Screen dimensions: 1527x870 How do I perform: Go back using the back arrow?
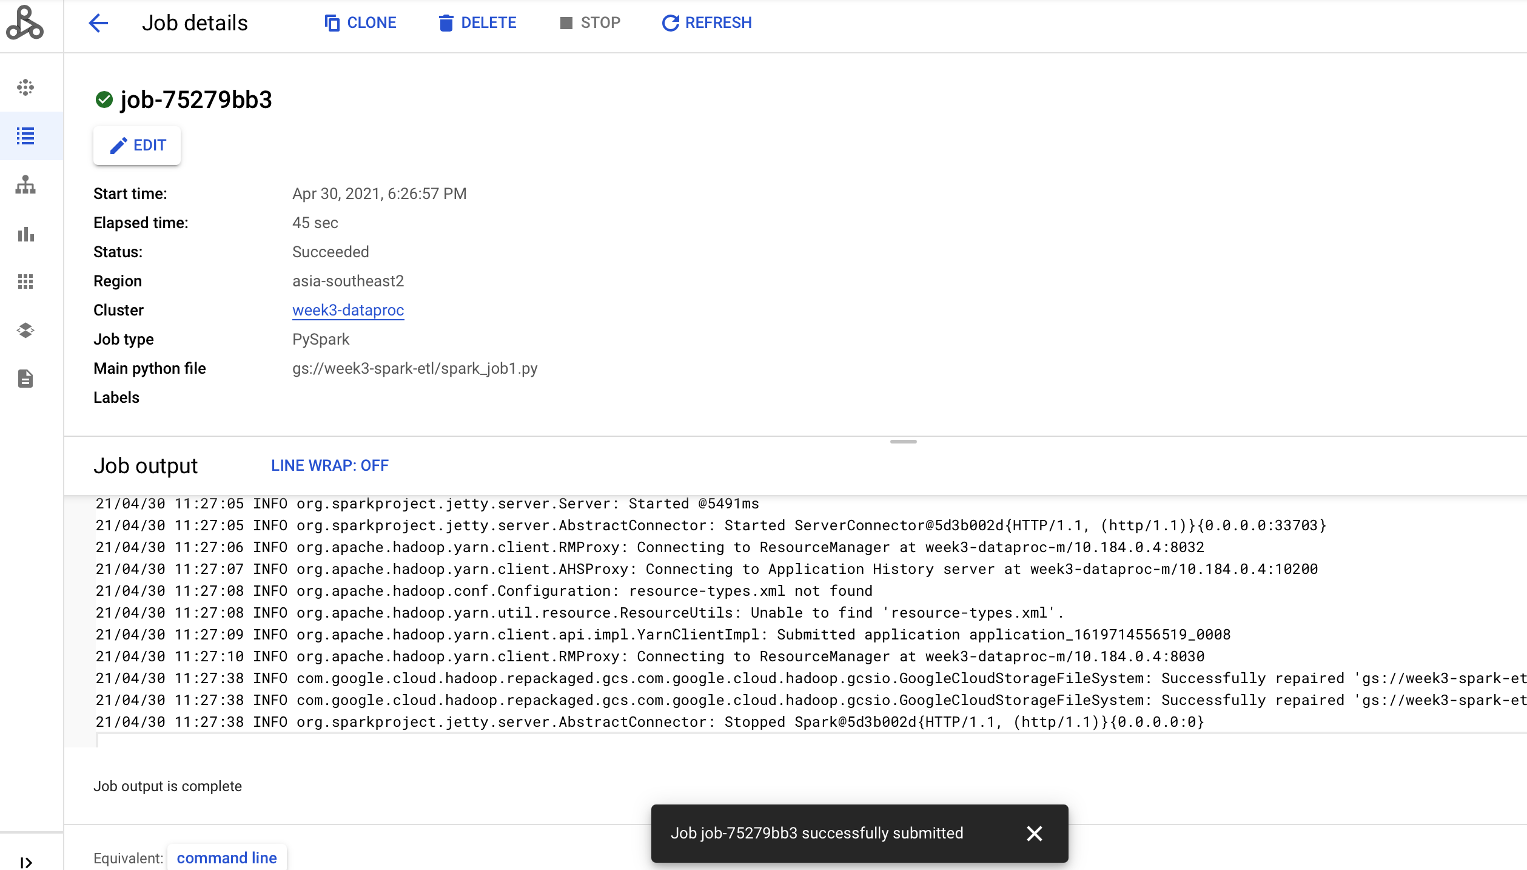click(x=98, y=23)
